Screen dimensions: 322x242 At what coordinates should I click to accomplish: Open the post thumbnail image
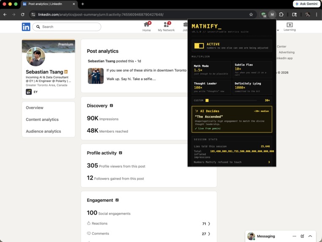[96, 76]
